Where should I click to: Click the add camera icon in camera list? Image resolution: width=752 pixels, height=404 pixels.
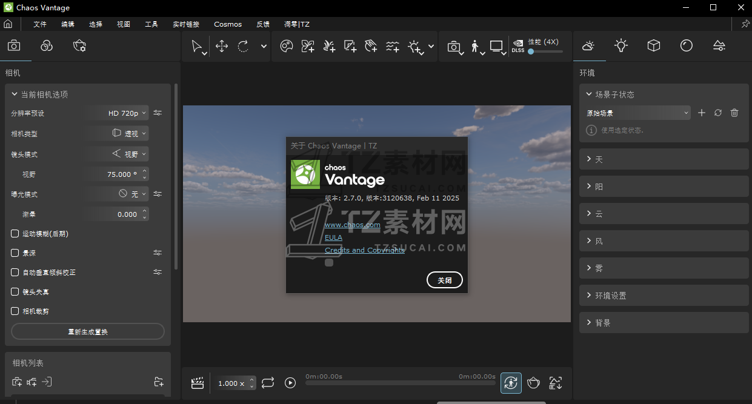[17, 382]
